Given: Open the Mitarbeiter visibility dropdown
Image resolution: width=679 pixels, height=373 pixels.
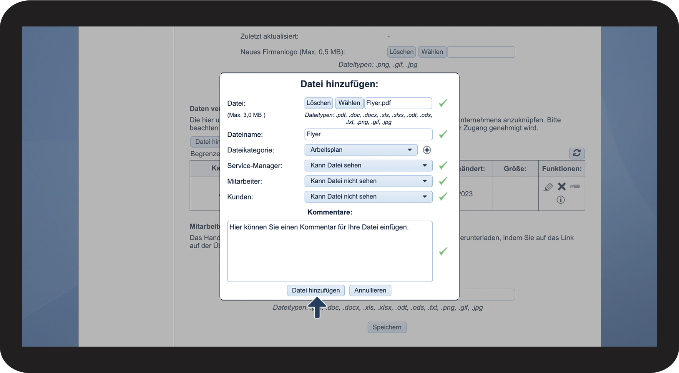Looking at the screenshot, I should [x=368, y=181].
